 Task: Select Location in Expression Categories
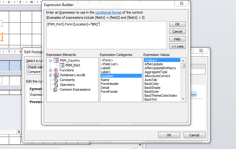coord(121,76)
